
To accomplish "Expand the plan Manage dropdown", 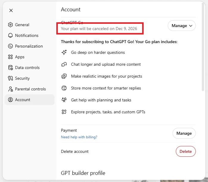I will [181, 26].
